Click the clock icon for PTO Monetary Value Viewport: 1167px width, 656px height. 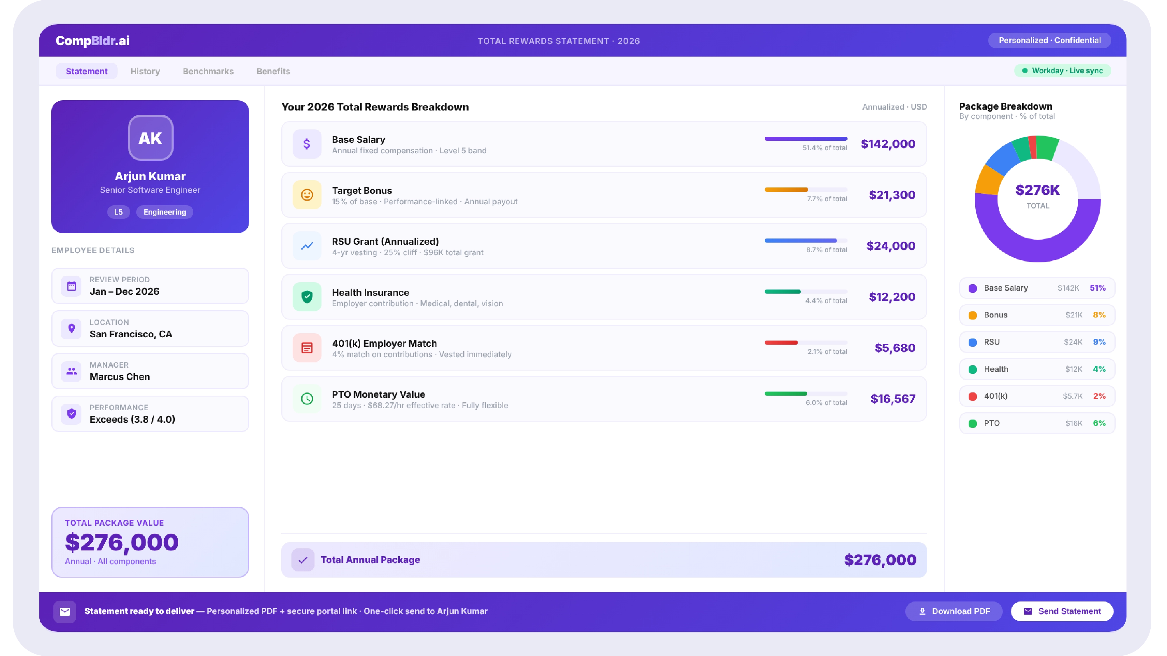(307, 399)
